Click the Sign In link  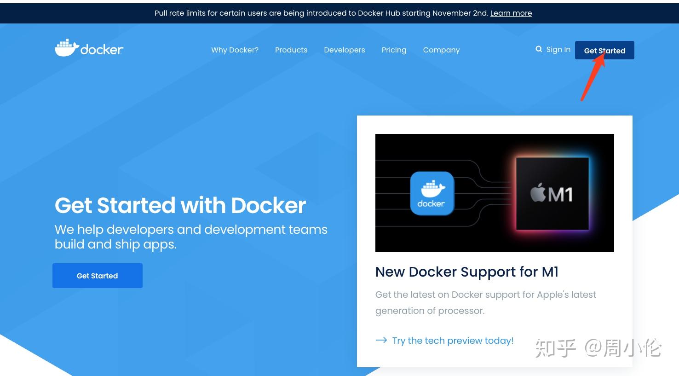point(558,49)
